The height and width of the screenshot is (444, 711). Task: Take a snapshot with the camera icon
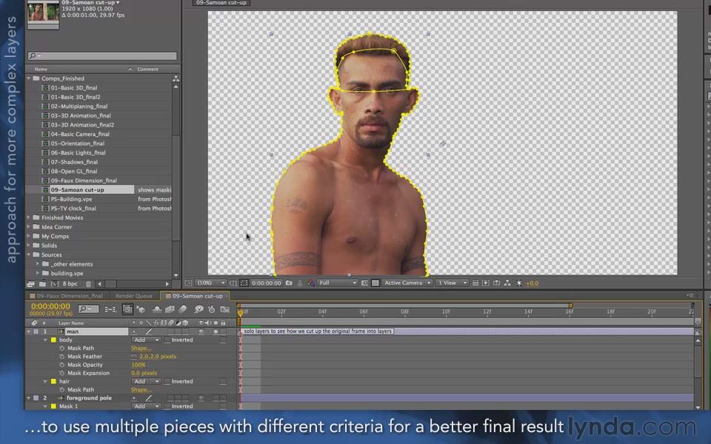tap(289, 283)
